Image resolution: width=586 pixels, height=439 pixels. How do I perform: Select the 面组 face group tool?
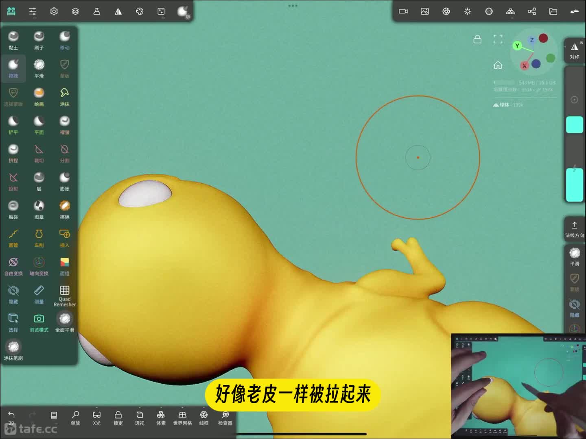point(65,266)
